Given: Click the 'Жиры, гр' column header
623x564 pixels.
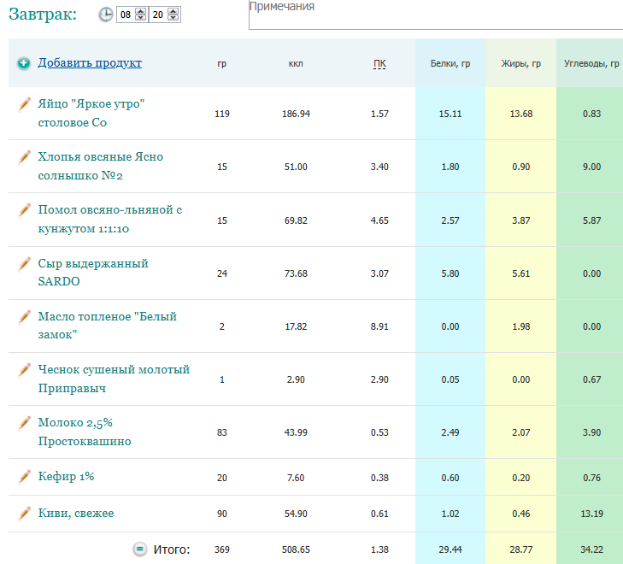Looking at the screenshot, I should coord(521,63).
